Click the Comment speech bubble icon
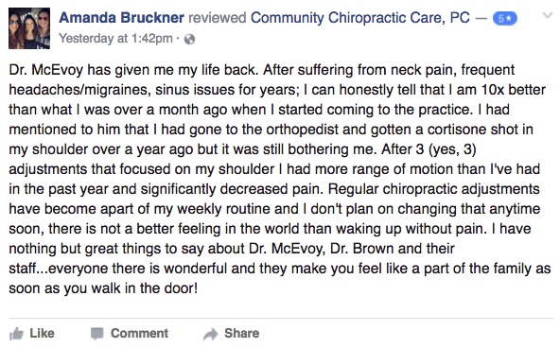Image resolution: width=560 pixels, height=348 pixels. tap(96, 334)
